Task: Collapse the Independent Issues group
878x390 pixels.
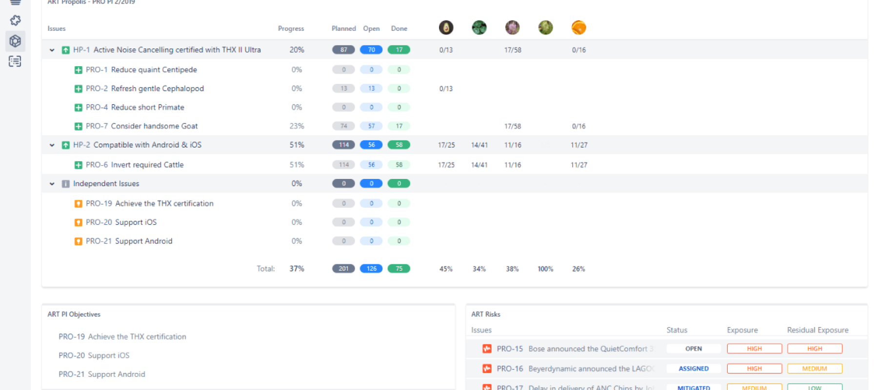Action: click(x=52, y=184)
